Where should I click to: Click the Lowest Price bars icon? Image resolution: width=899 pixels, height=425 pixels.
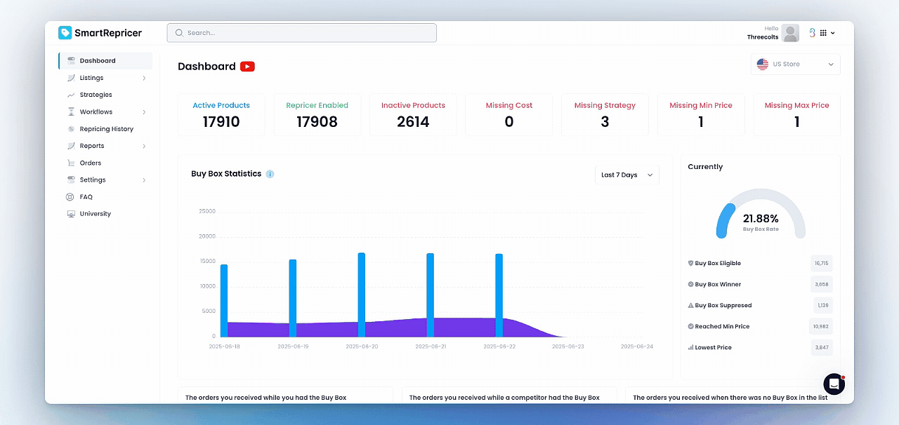click(x=691, y=347)
